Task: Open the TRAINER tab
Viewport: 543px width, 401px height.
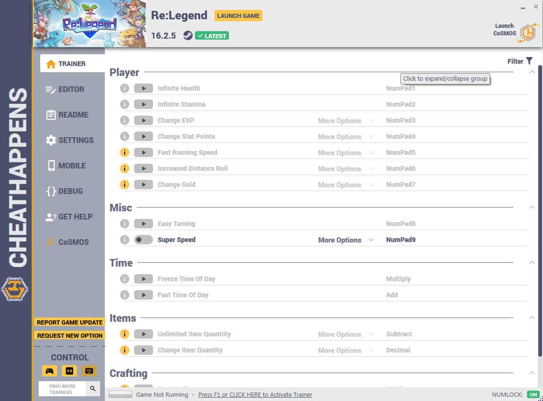Action: (x=72, y=64)
